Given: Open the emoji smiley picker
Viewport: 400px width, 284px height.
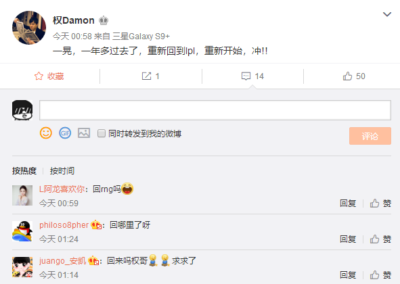Looking at the screenshot, I should 46,133.
